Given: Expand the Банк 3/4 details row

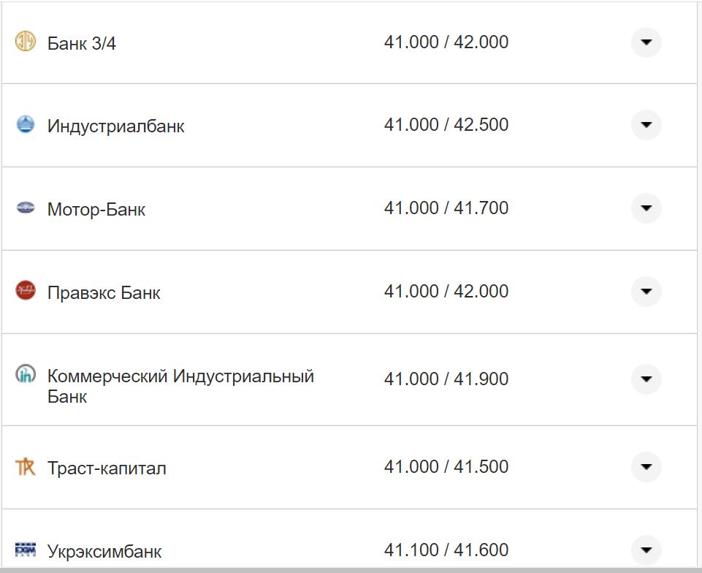Looking at the screenshot, I should click(646, 42).
